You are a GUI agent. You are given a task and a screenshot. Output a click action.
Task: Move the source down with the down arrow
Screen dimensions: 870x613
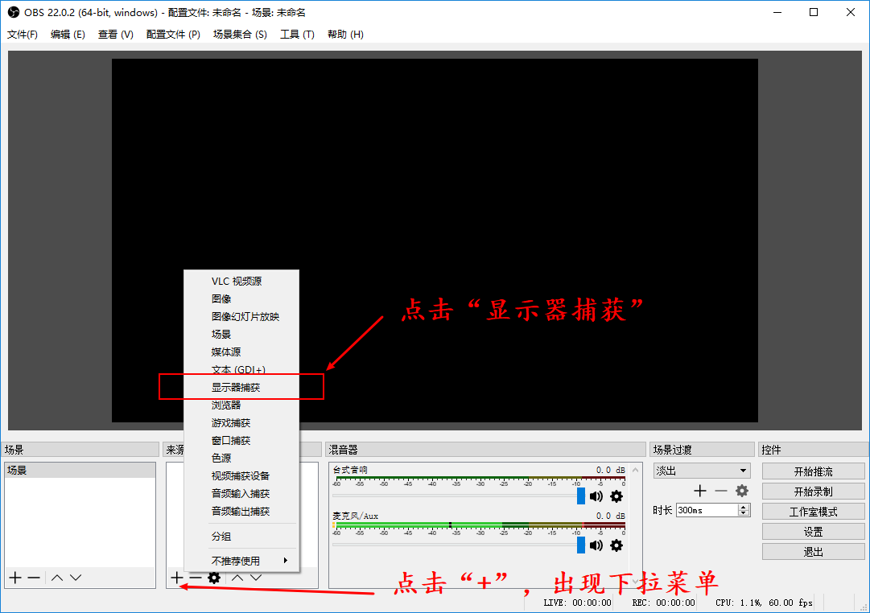point(256,578)
